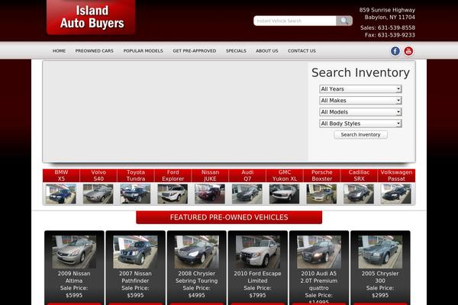Select the GMC Yukon XL tab
The width and height of the screenshot is (458, 305).
pyautogui.click(x=285, y=175)
